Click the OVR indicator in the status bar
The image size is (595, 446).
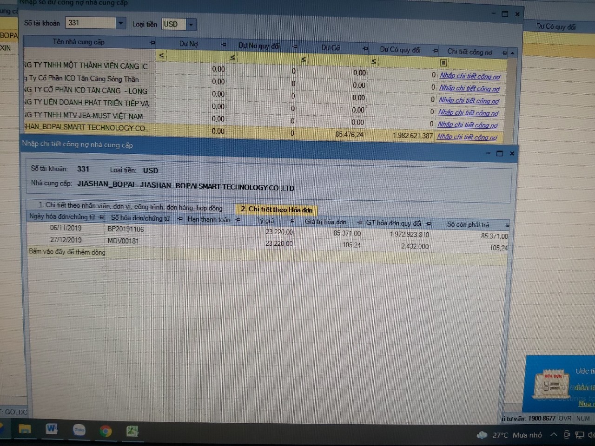click(565, 418)
